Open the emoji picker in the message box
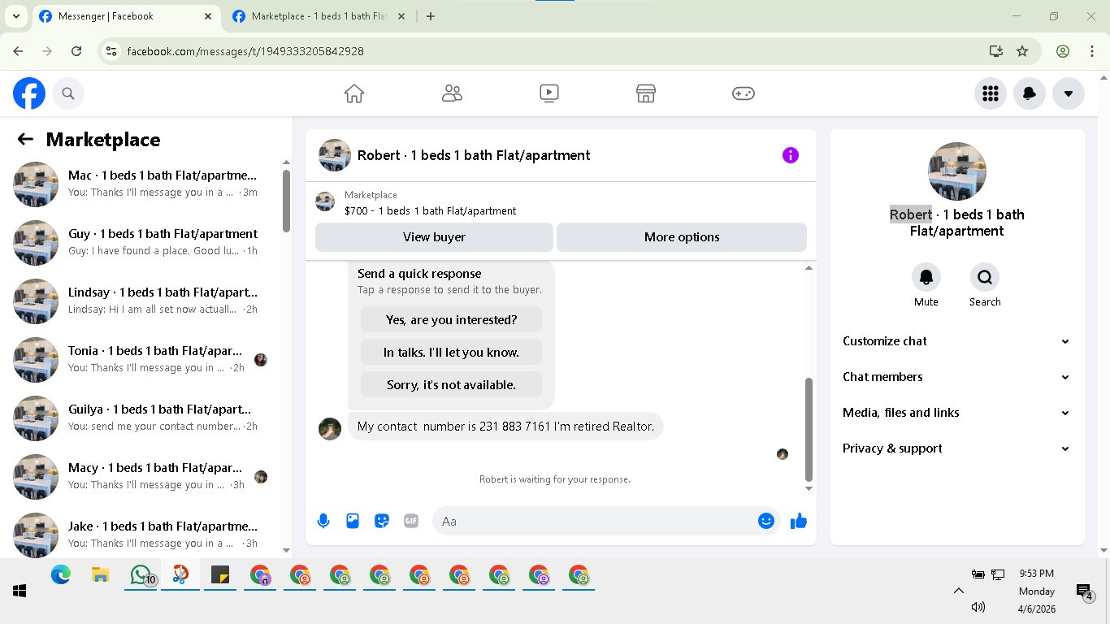The image size is (1110, 624). (766, 521)
